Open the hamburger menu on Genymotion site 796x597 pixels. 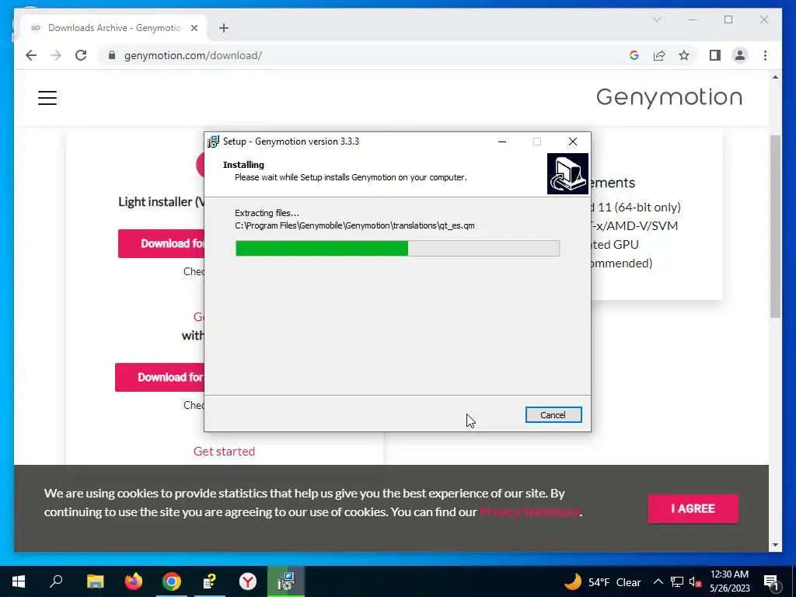pyautogui.click(x=47, y=97)
